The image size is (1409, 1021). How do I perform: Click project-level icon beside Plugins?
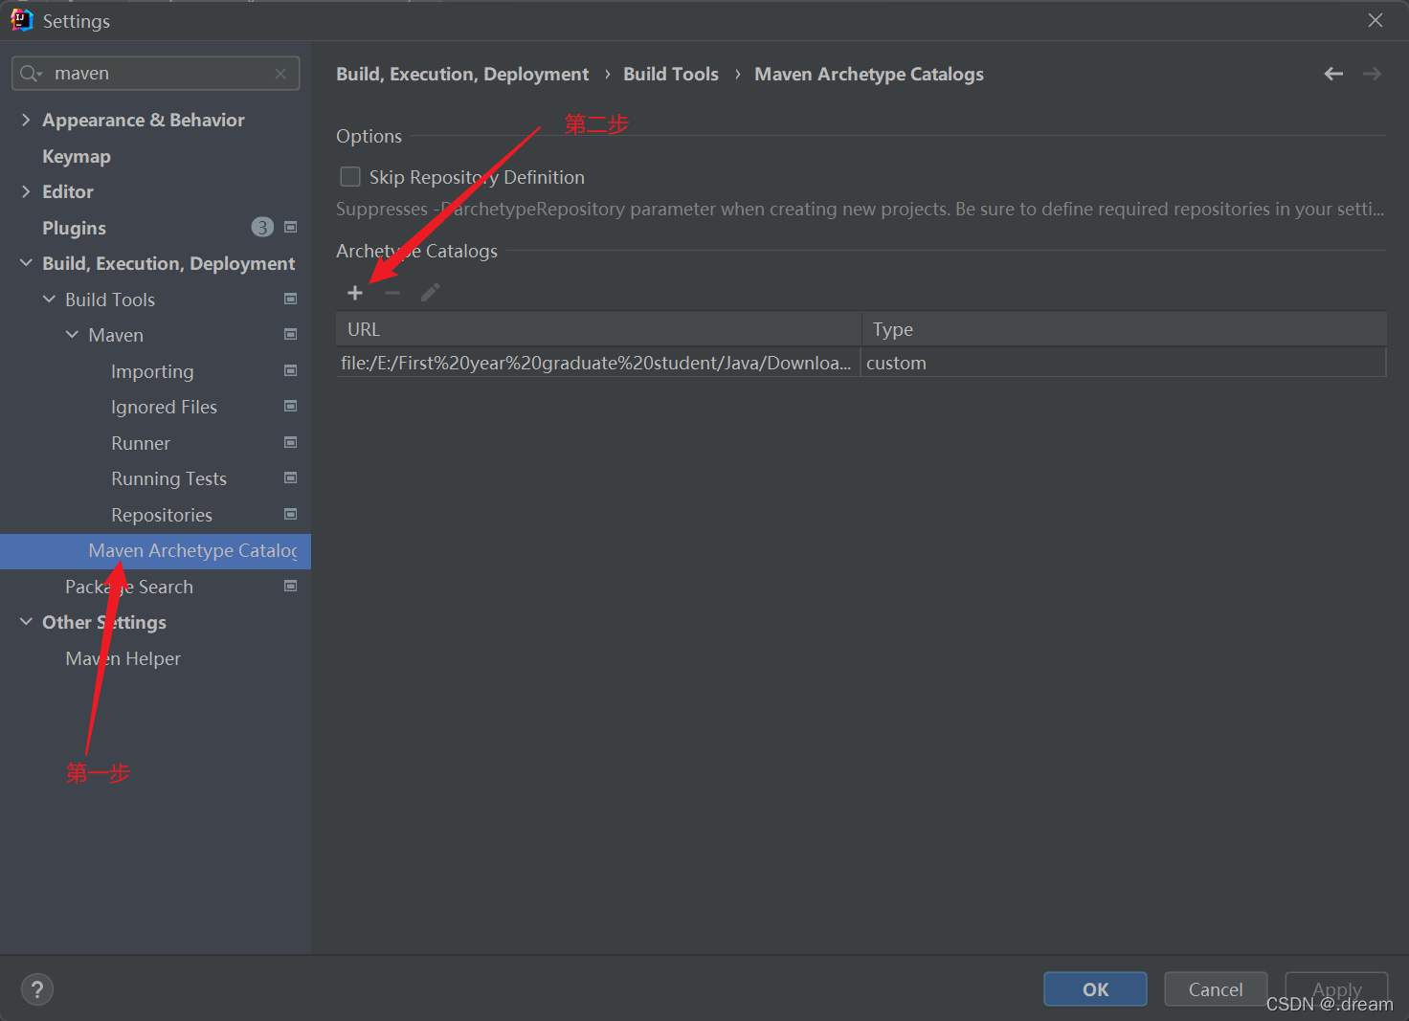pos(290,227)
